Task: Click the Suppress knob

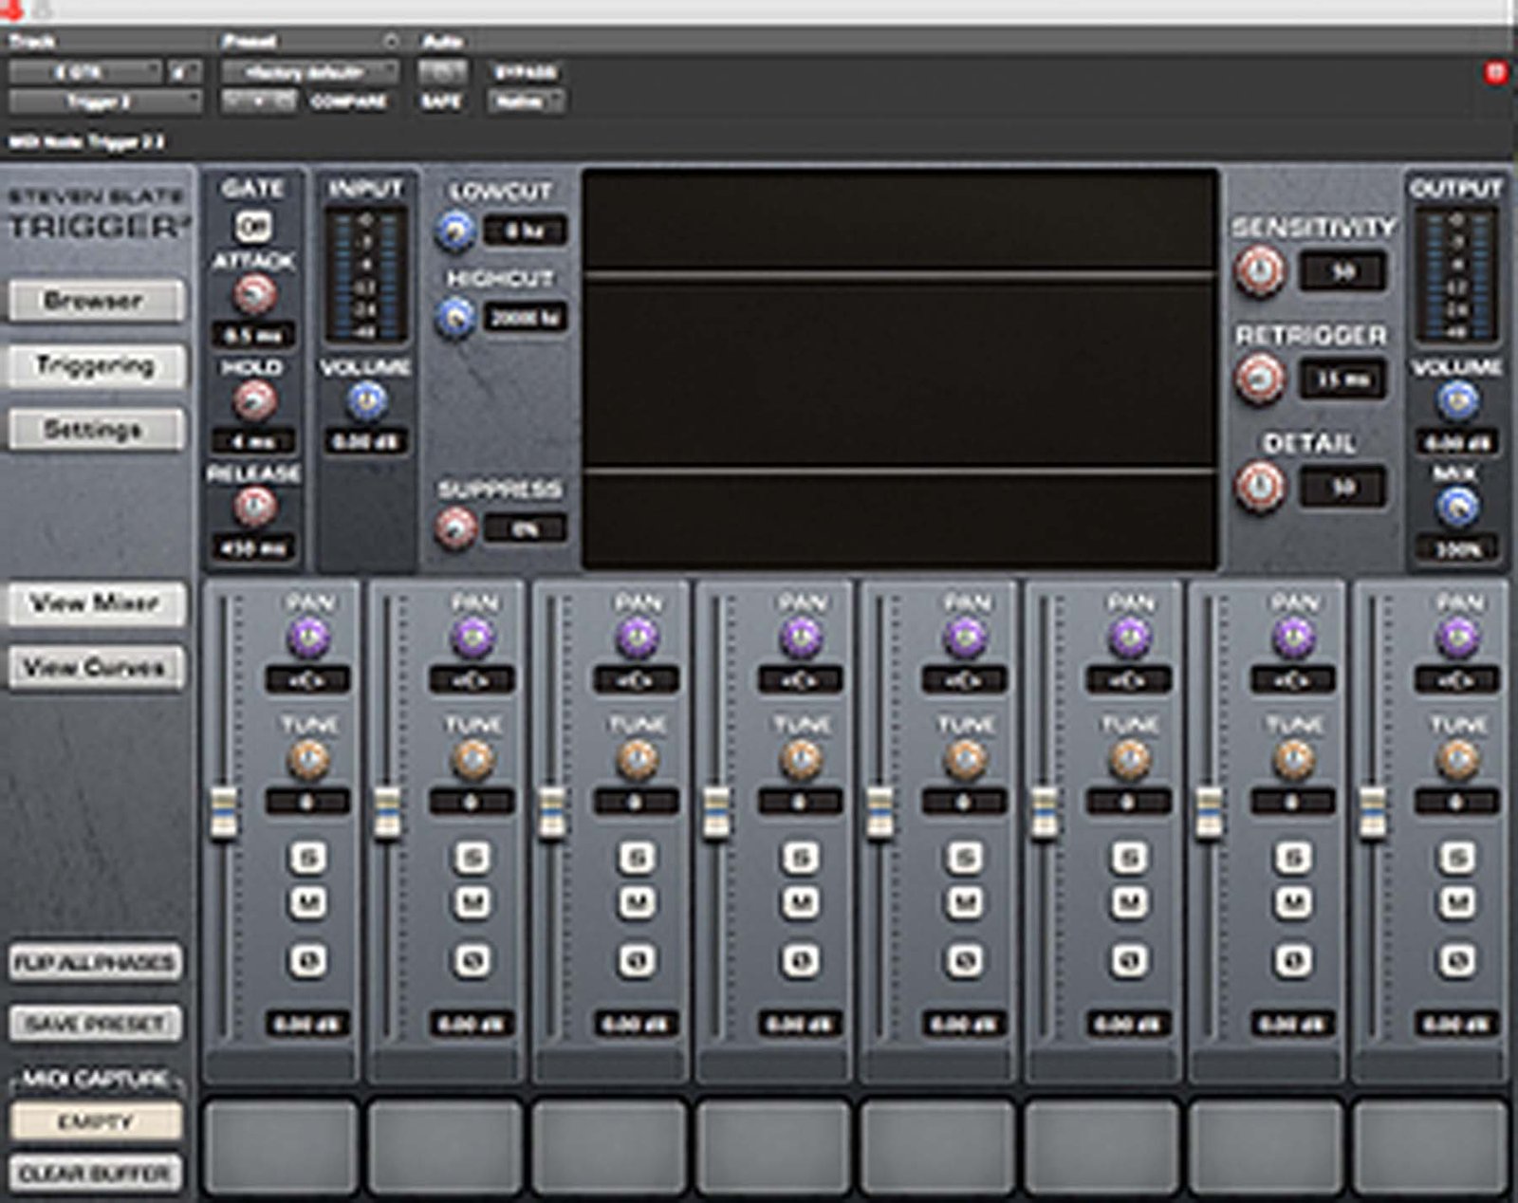Action: 455,528
